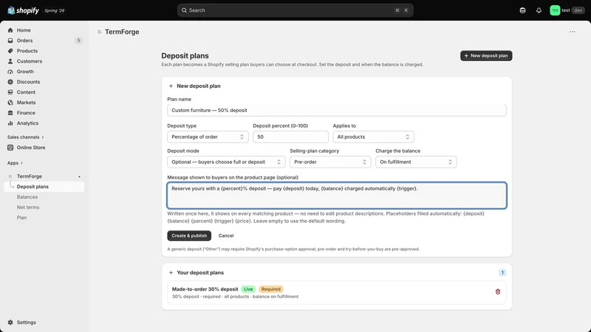591x332 pixels.
Task: Open the Applies to dropdown
Action: coord(373,136)
